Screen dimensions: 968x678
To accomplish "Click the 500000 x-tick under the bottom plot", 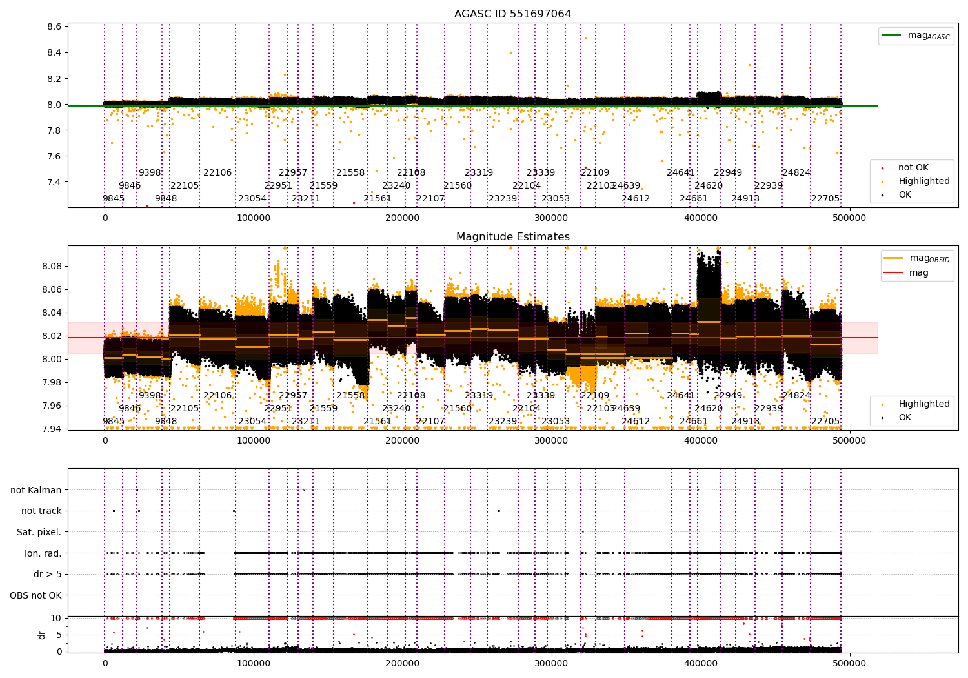I will coord(850,664).
